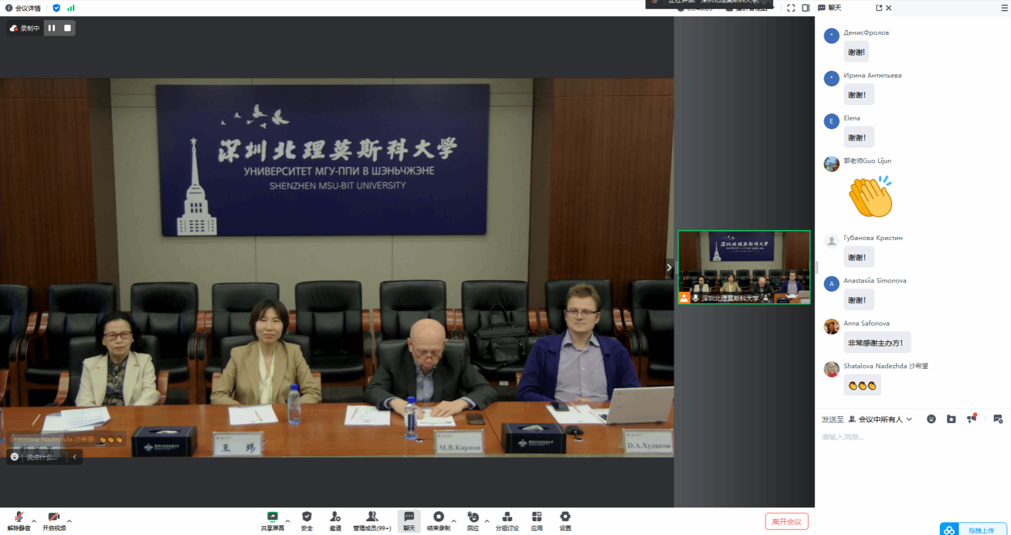Expand audio options arrow beside 解除静音
The image size is (1011, 535).
tap(34, 521)
